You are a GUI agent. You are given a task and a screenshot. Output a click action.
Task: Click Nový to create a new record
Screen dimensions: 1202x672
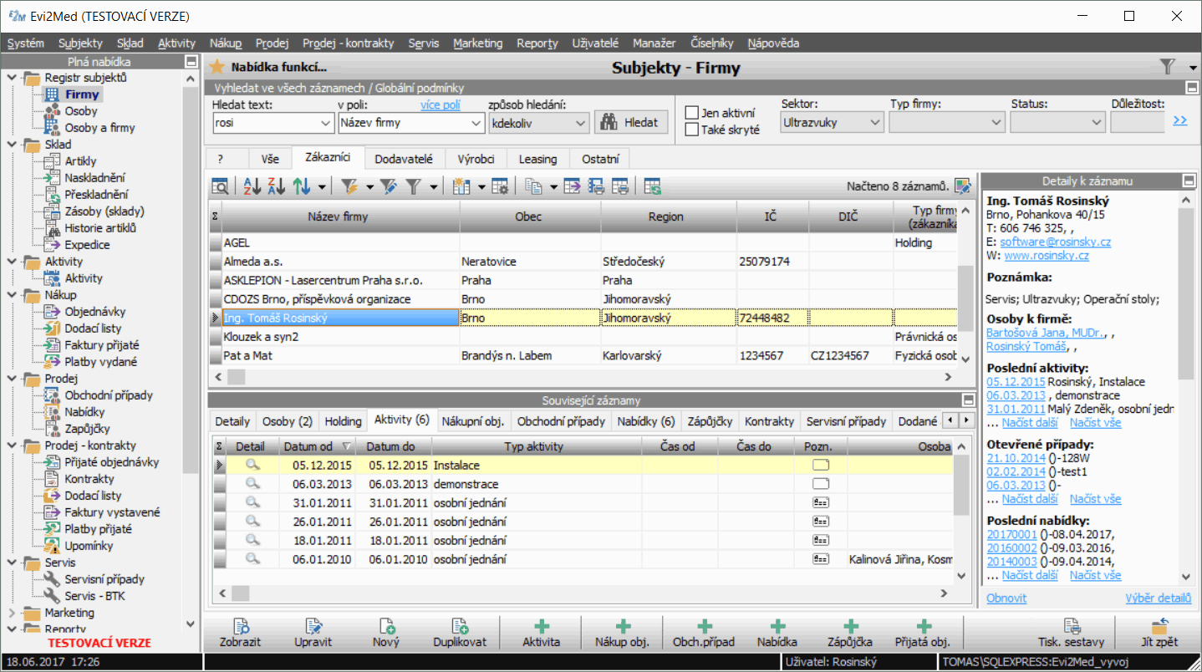coord(386,634)
